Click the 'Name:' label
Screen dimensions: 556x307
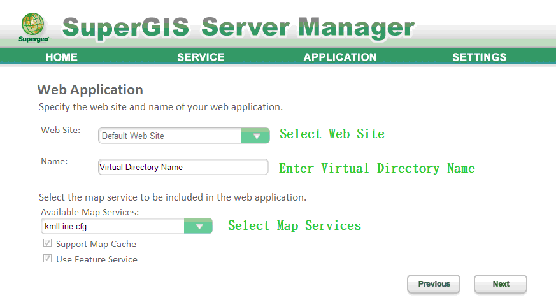click(54, 161)
